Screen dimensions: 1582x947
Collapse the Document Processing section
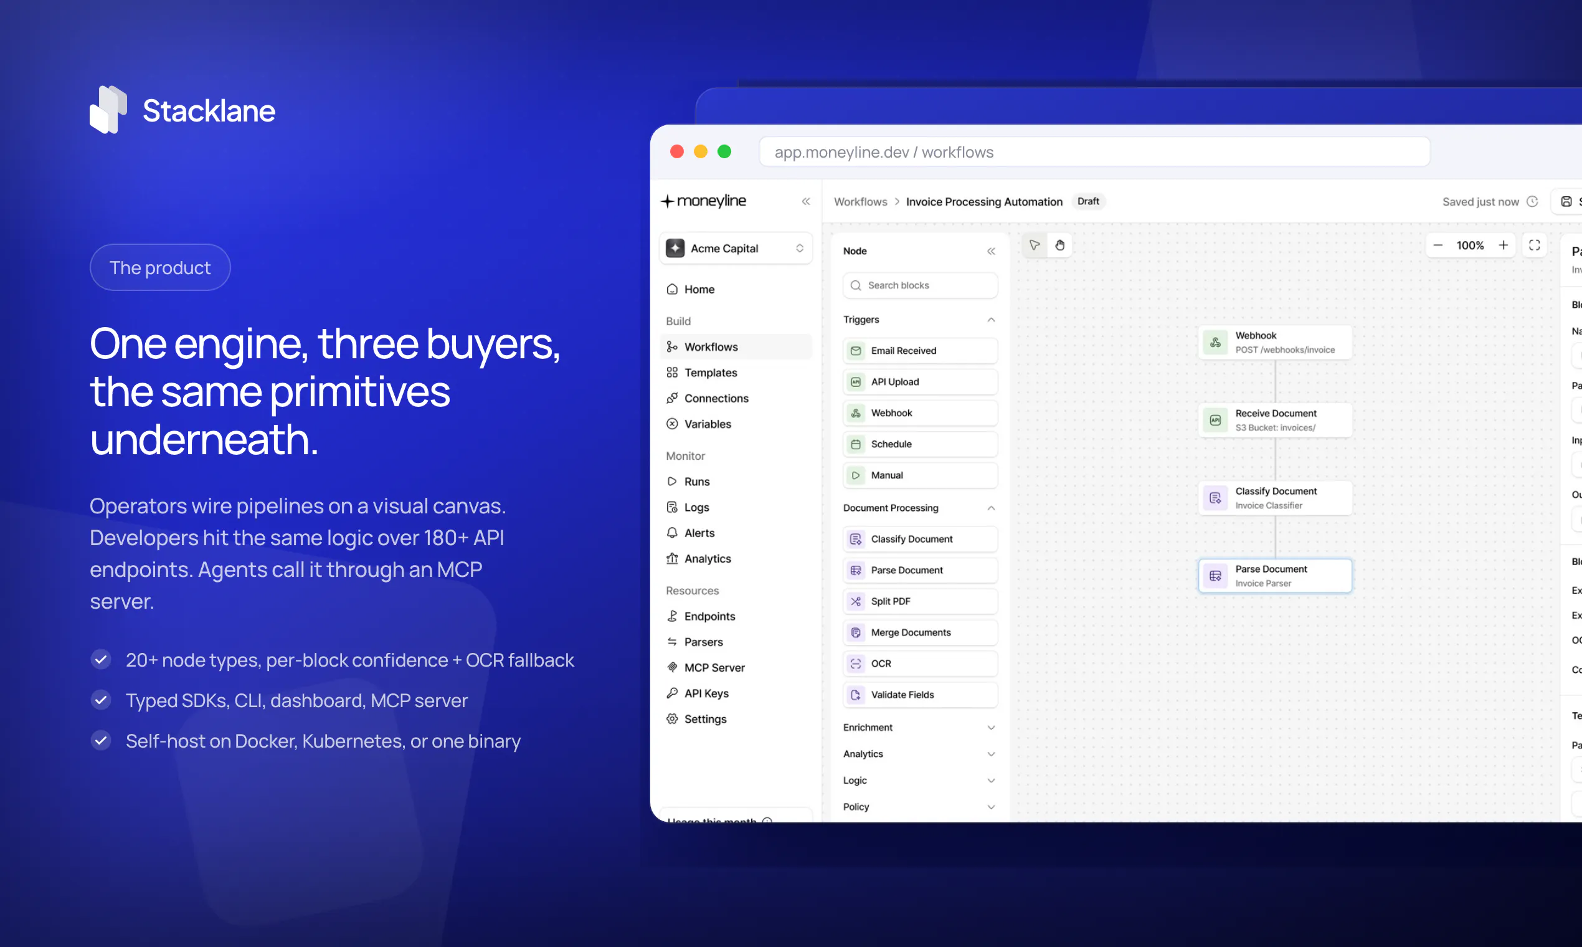pyautogui.click(x=991, y=508)
